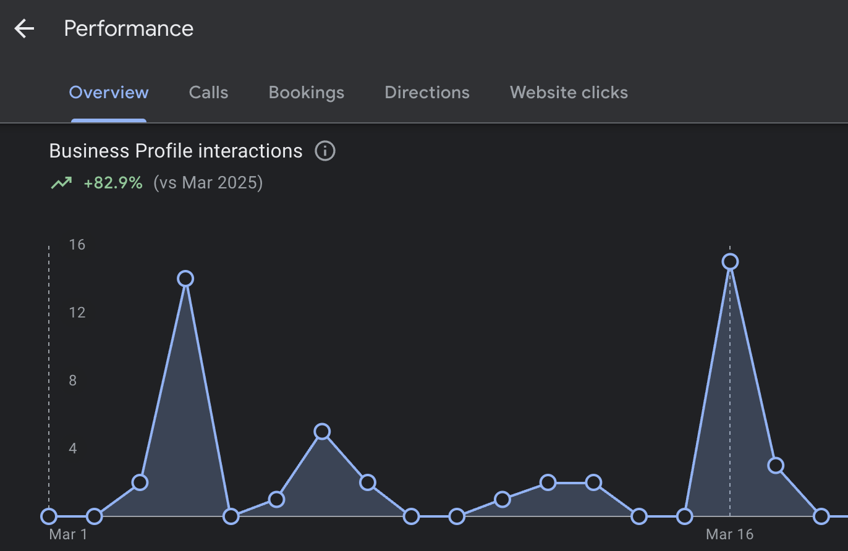Click the 'Mar 16' axis label
Screen dimensions: 848x551
click(x=730, y=534)
